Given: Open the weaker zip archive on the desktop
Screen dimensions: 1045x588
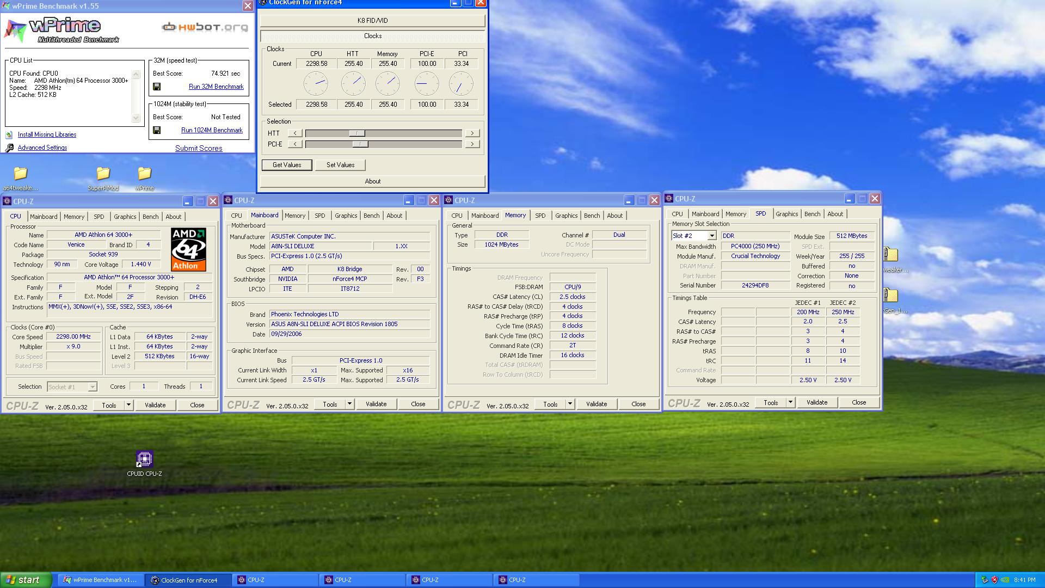Looking at the screenshot, I should pos(890,254).
